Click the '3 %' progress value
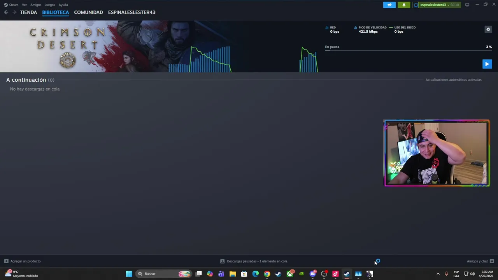The image size is (498, 280). coord(489,47)
